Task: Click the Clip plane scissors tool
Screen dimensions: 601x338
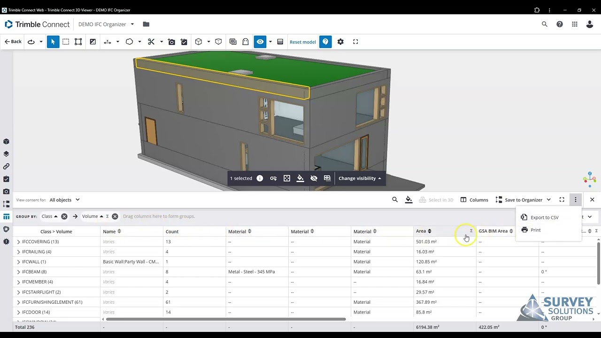Action: point(151,42)
